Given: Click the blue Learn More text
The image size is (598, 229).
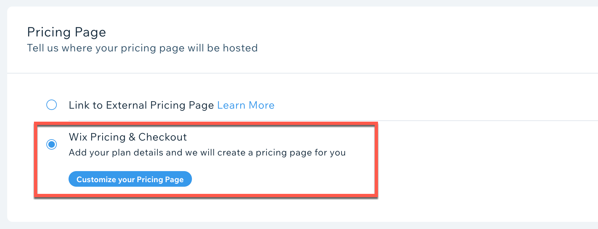Looking at the screenshot, I should (246, 105).
